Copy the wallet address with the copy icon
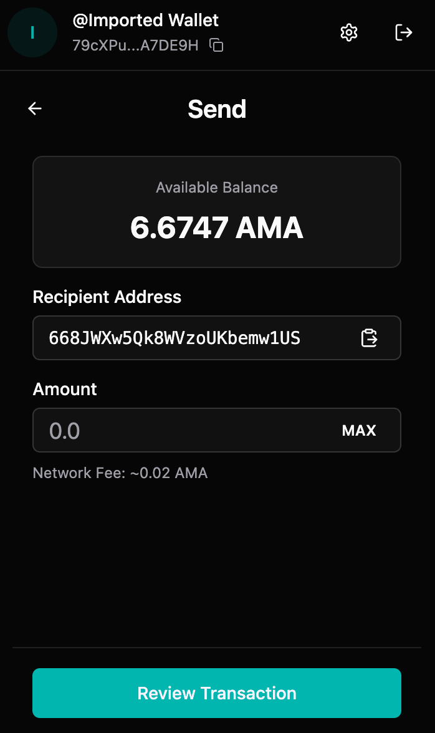Image resolution: width=435 pixels, height=733 pixels. pyautogui.click(x=216, y=45)
